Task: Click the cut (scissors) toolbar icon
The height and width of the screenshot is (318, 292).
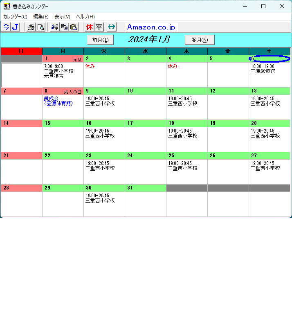Action: tap(55, 27)
